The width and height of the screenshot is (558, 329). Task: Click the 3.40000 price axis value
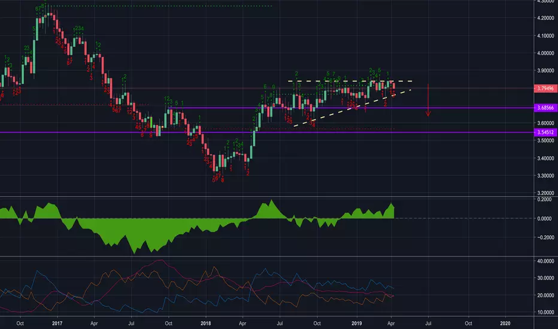coord(545,158)
